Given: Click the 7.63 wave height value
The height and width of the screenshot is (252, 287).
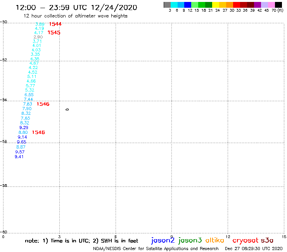Looking at the screenshot, I should pyautogui.click(x=25, y=118).
